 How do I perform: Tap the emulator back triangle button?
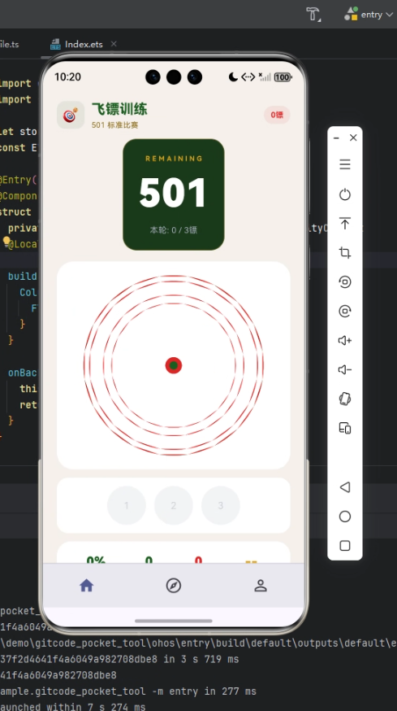click(345, 487)
